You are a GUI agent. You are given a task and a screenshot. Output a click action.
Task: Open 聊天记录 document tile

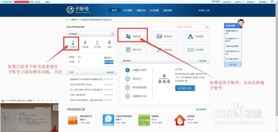133,50
